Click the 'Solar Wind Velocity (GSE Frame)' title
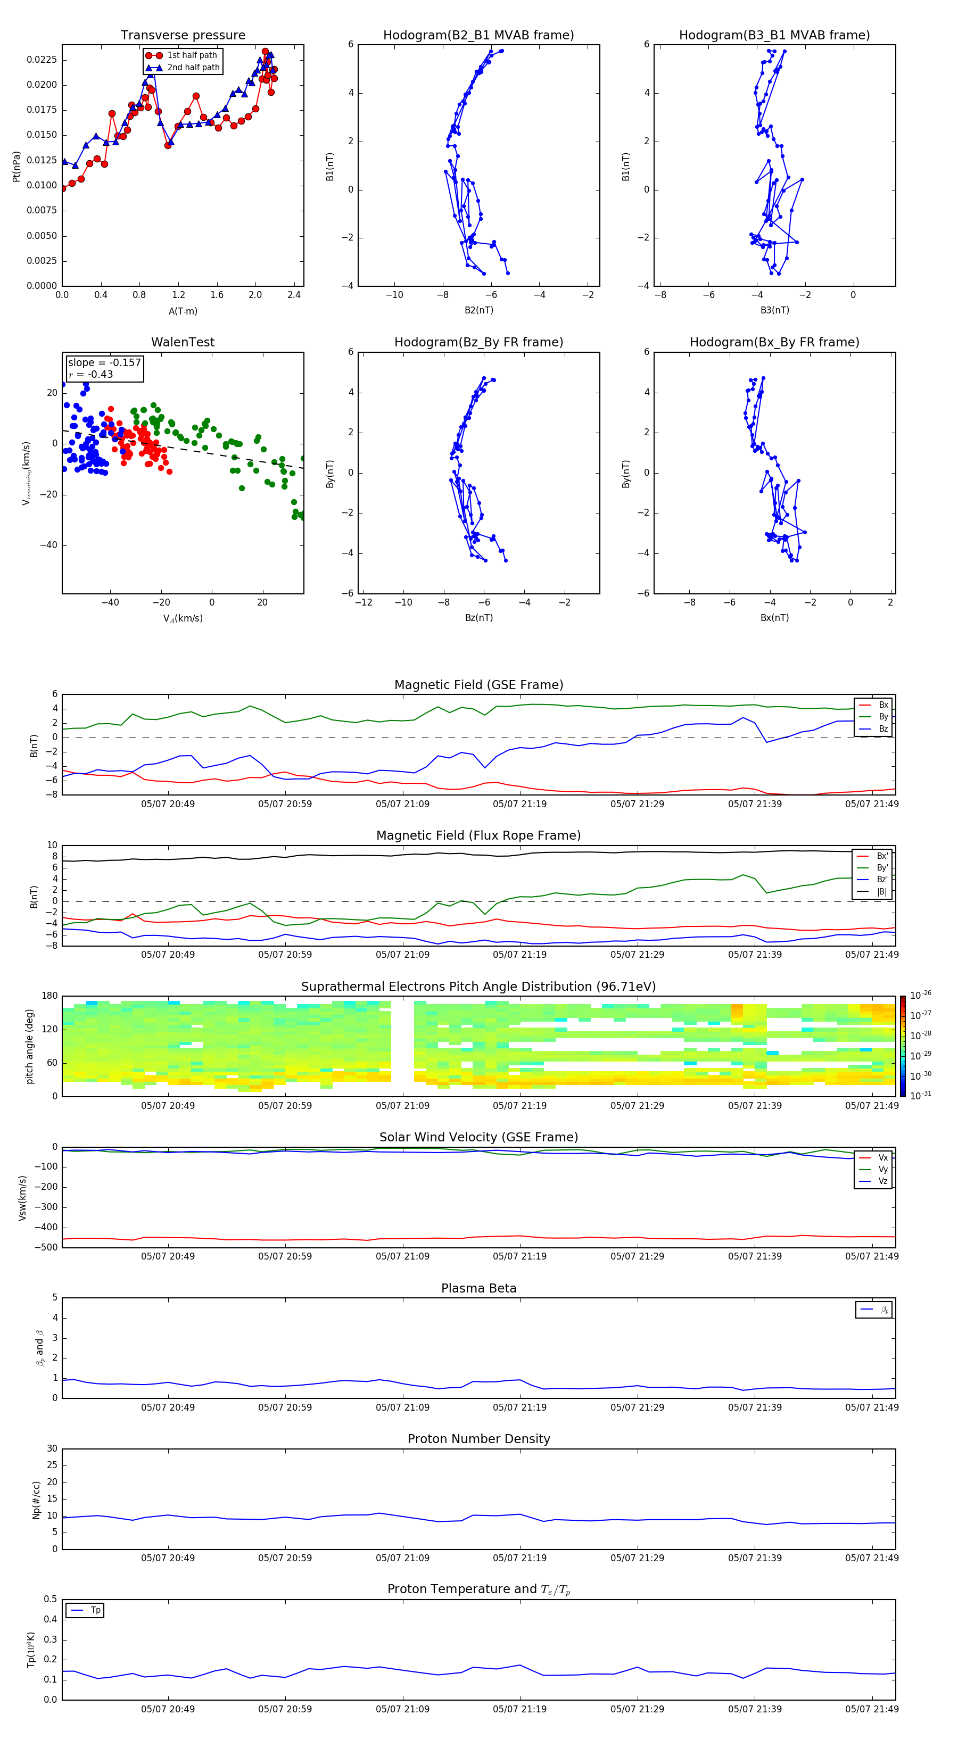 (x=478, y=1138)
